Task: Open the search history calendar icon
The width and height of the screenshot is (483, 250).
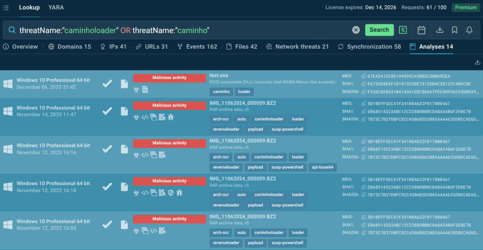Action: pos(421,30)
